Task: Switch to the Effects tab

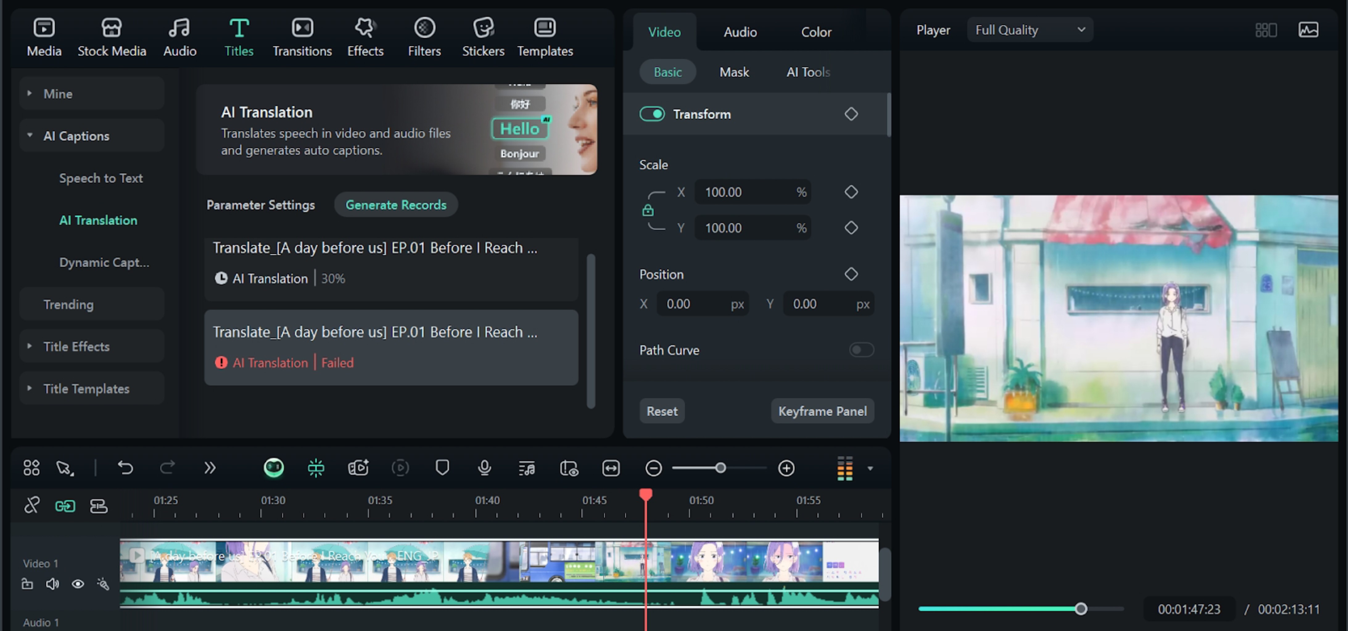Action: [365, 37]
